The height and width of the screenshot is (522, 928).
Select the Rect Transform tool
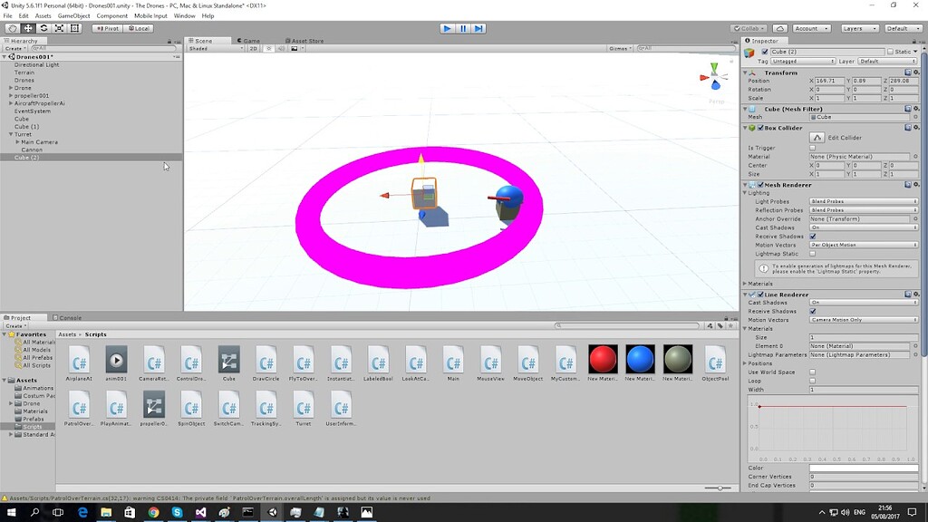(74, 28)
